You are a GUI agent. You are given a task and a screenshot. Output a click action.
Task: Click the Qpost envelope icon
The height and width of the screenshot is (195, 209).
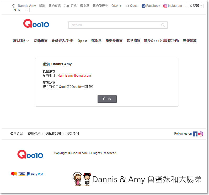pyautogui.click(x=127, y=6)
